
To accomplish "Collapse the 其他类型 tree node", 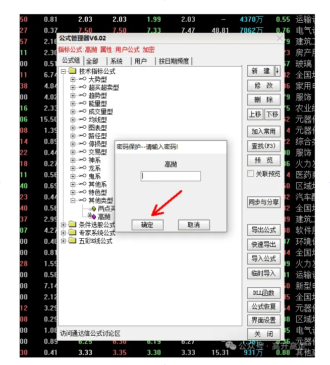I will pyautogui.click(x=73, y=200).
